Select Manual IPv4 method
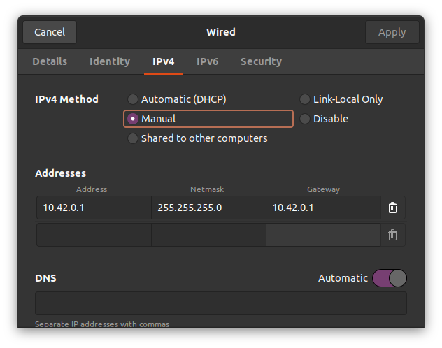Image resolution: width=442 pixels, height=348 pixels. [133, 119]
